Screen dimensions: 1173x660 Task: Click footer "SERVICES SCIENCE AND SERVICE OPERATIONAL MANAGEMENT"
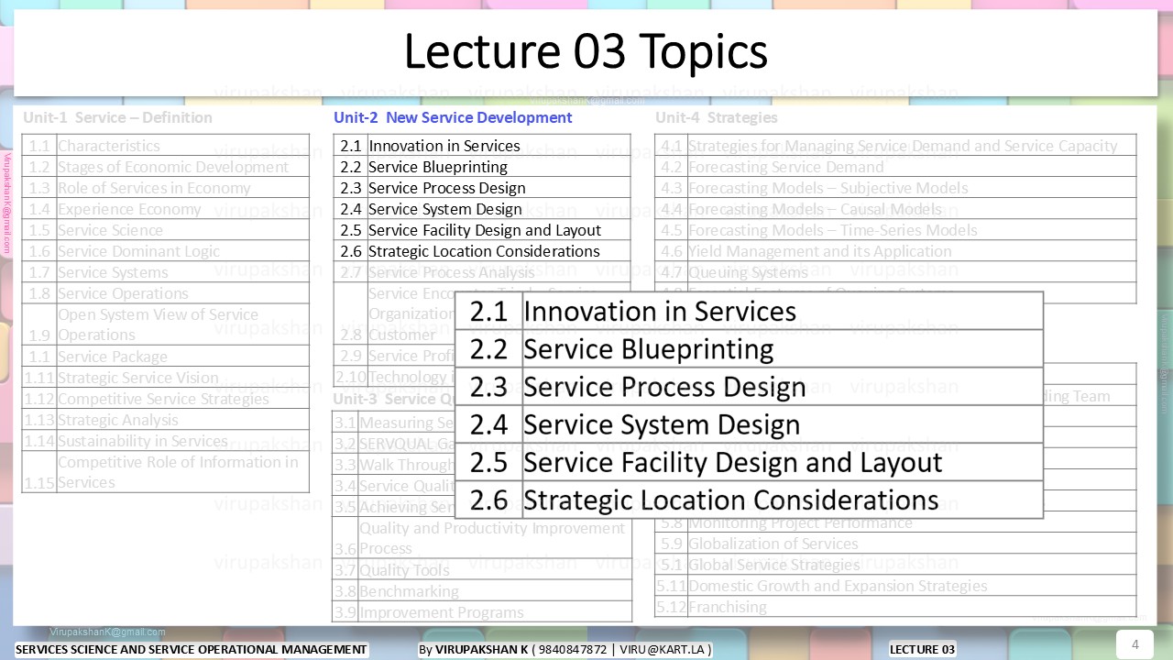tap(192, 650)
